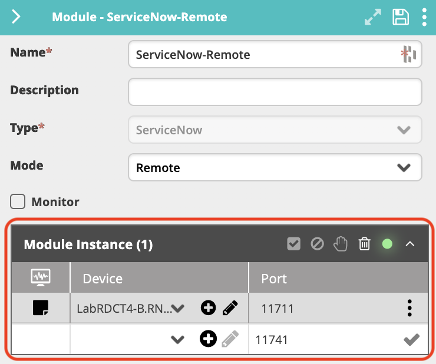Edit device with pencil icon beside LabRDCT4-B

tap(230, 307)
